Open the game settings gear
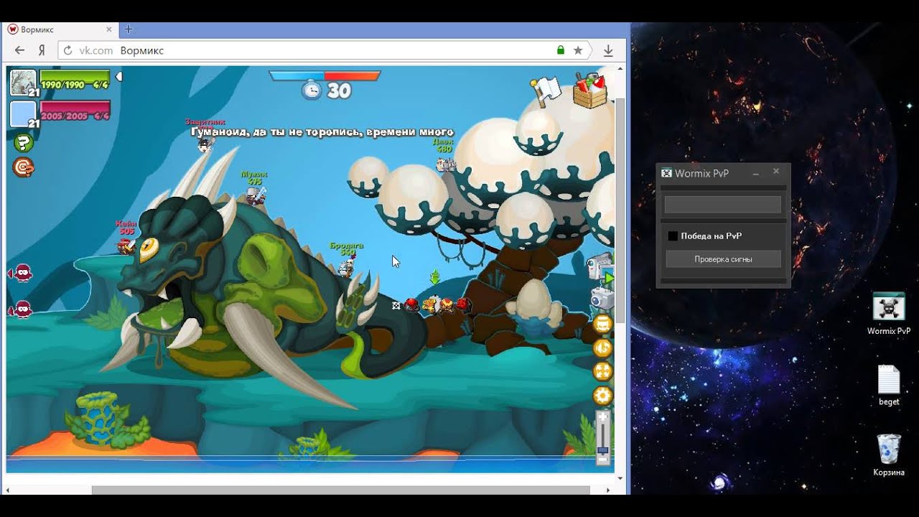The height and width of the screenshot is (517, 919). tap(602, 395)
